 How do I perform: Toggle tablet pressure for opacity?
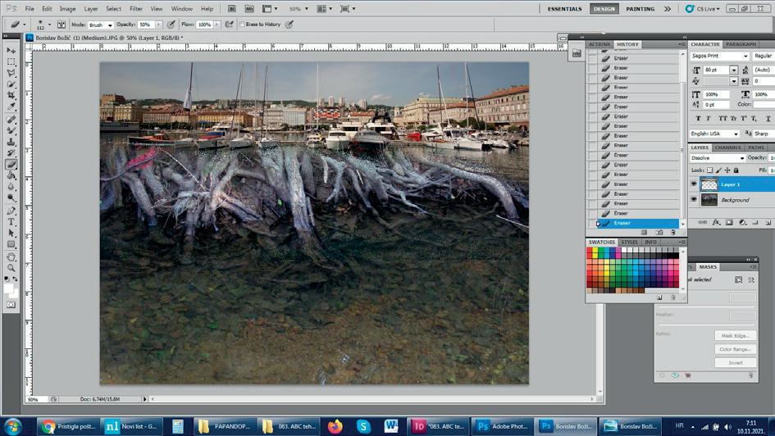click(x=171, y=25)
